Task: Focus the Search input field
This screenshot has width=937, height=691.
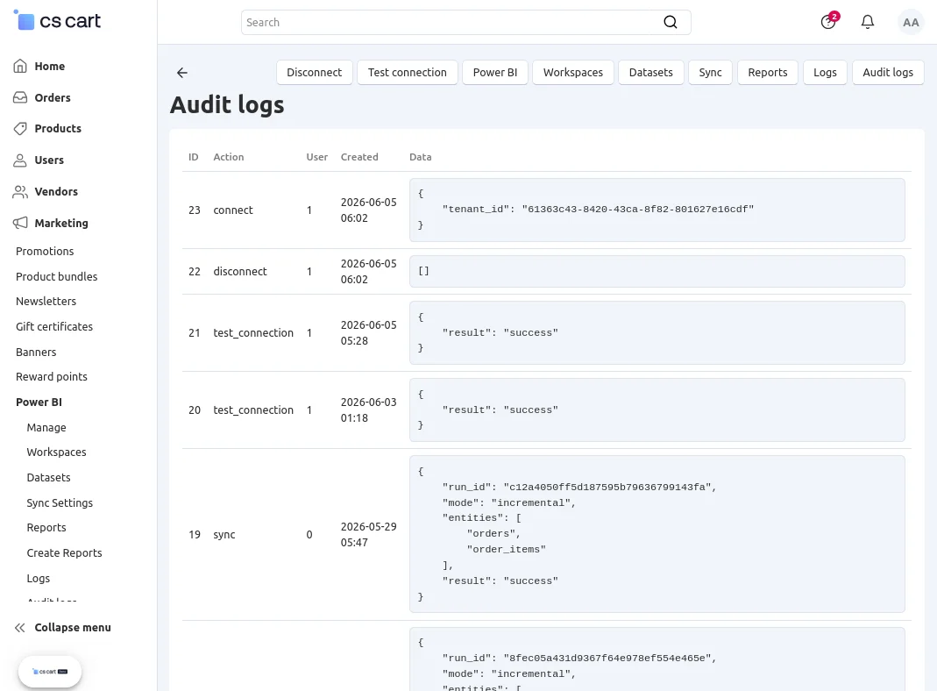Action: pos(451,22)
